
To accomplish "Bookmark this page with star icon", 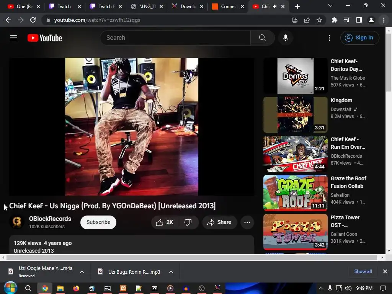I will pos(319,20).
